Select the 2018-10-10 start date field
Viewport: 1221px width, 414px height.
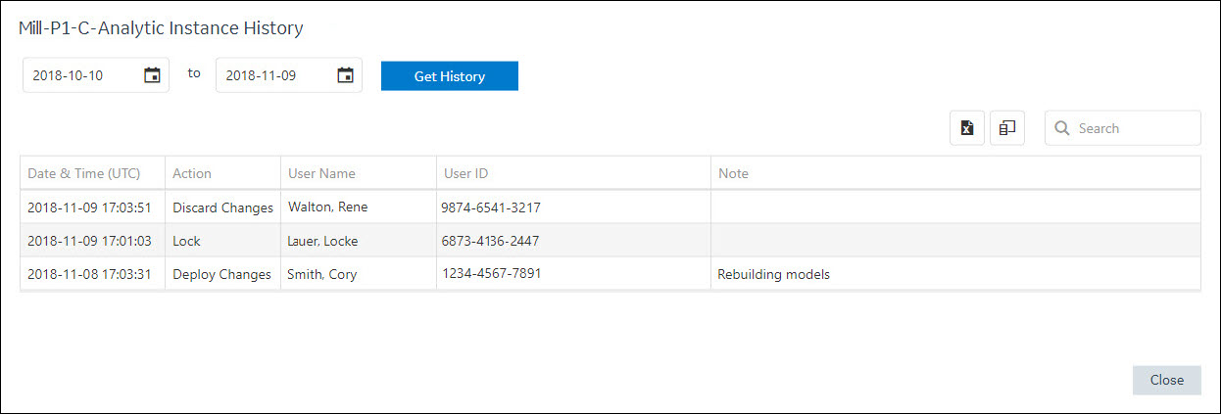pos(96,75)
